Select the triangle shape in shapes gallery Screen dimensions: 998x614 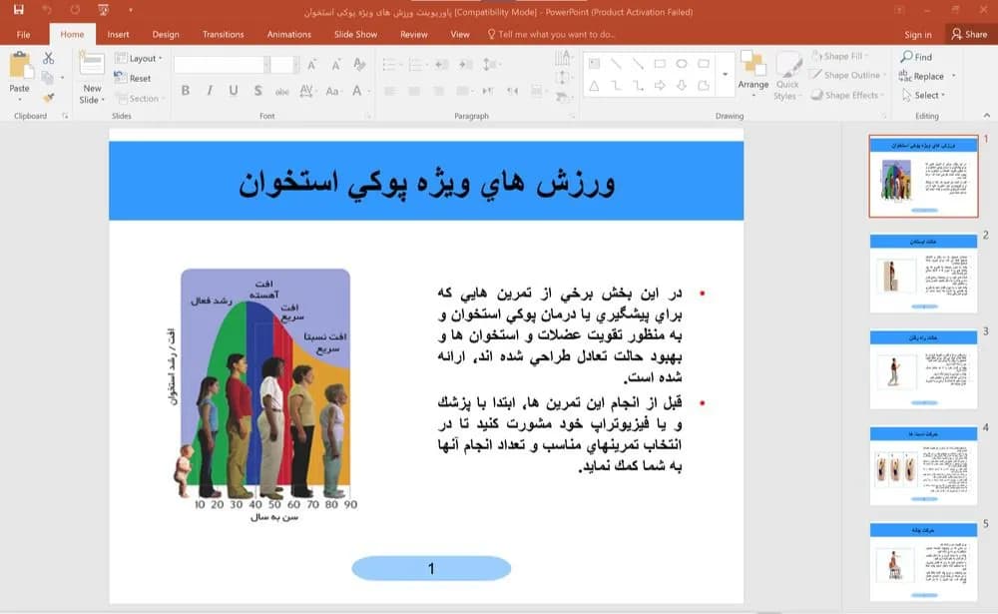(x=594, y=85)
